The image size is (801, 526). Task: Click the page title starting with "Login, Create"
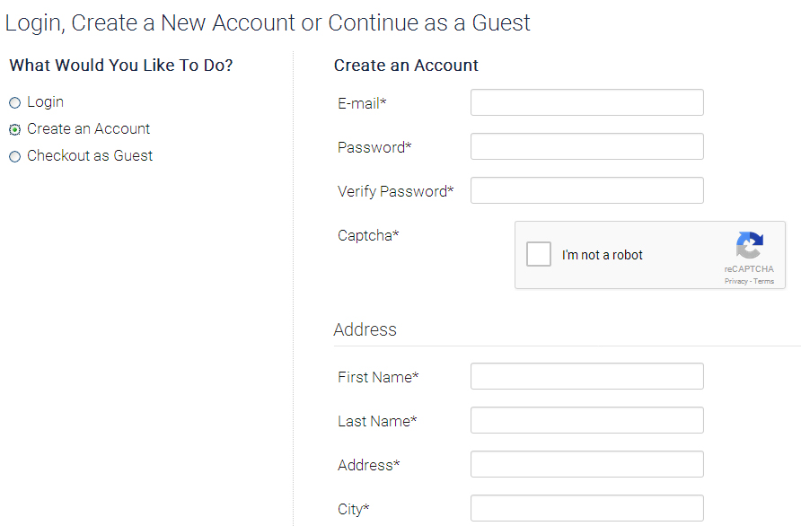pos(268,22)
